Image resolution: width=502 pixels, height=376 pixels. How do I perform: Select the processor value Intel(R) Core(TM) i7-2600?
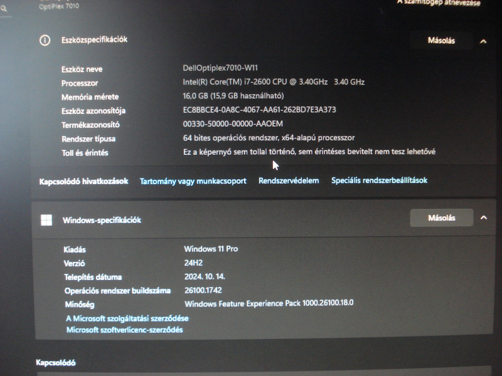[x=274, y=82]
